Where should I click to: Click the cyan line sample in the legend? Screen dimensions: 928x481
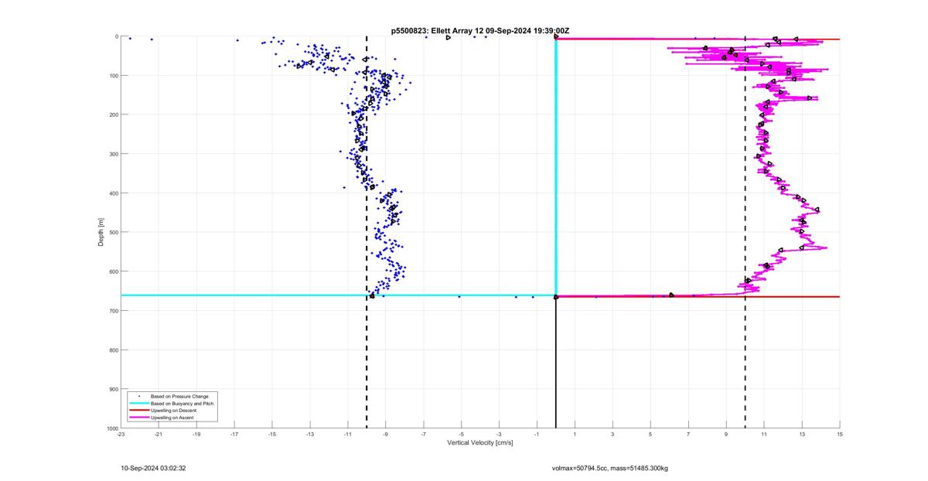click(139, 404)
